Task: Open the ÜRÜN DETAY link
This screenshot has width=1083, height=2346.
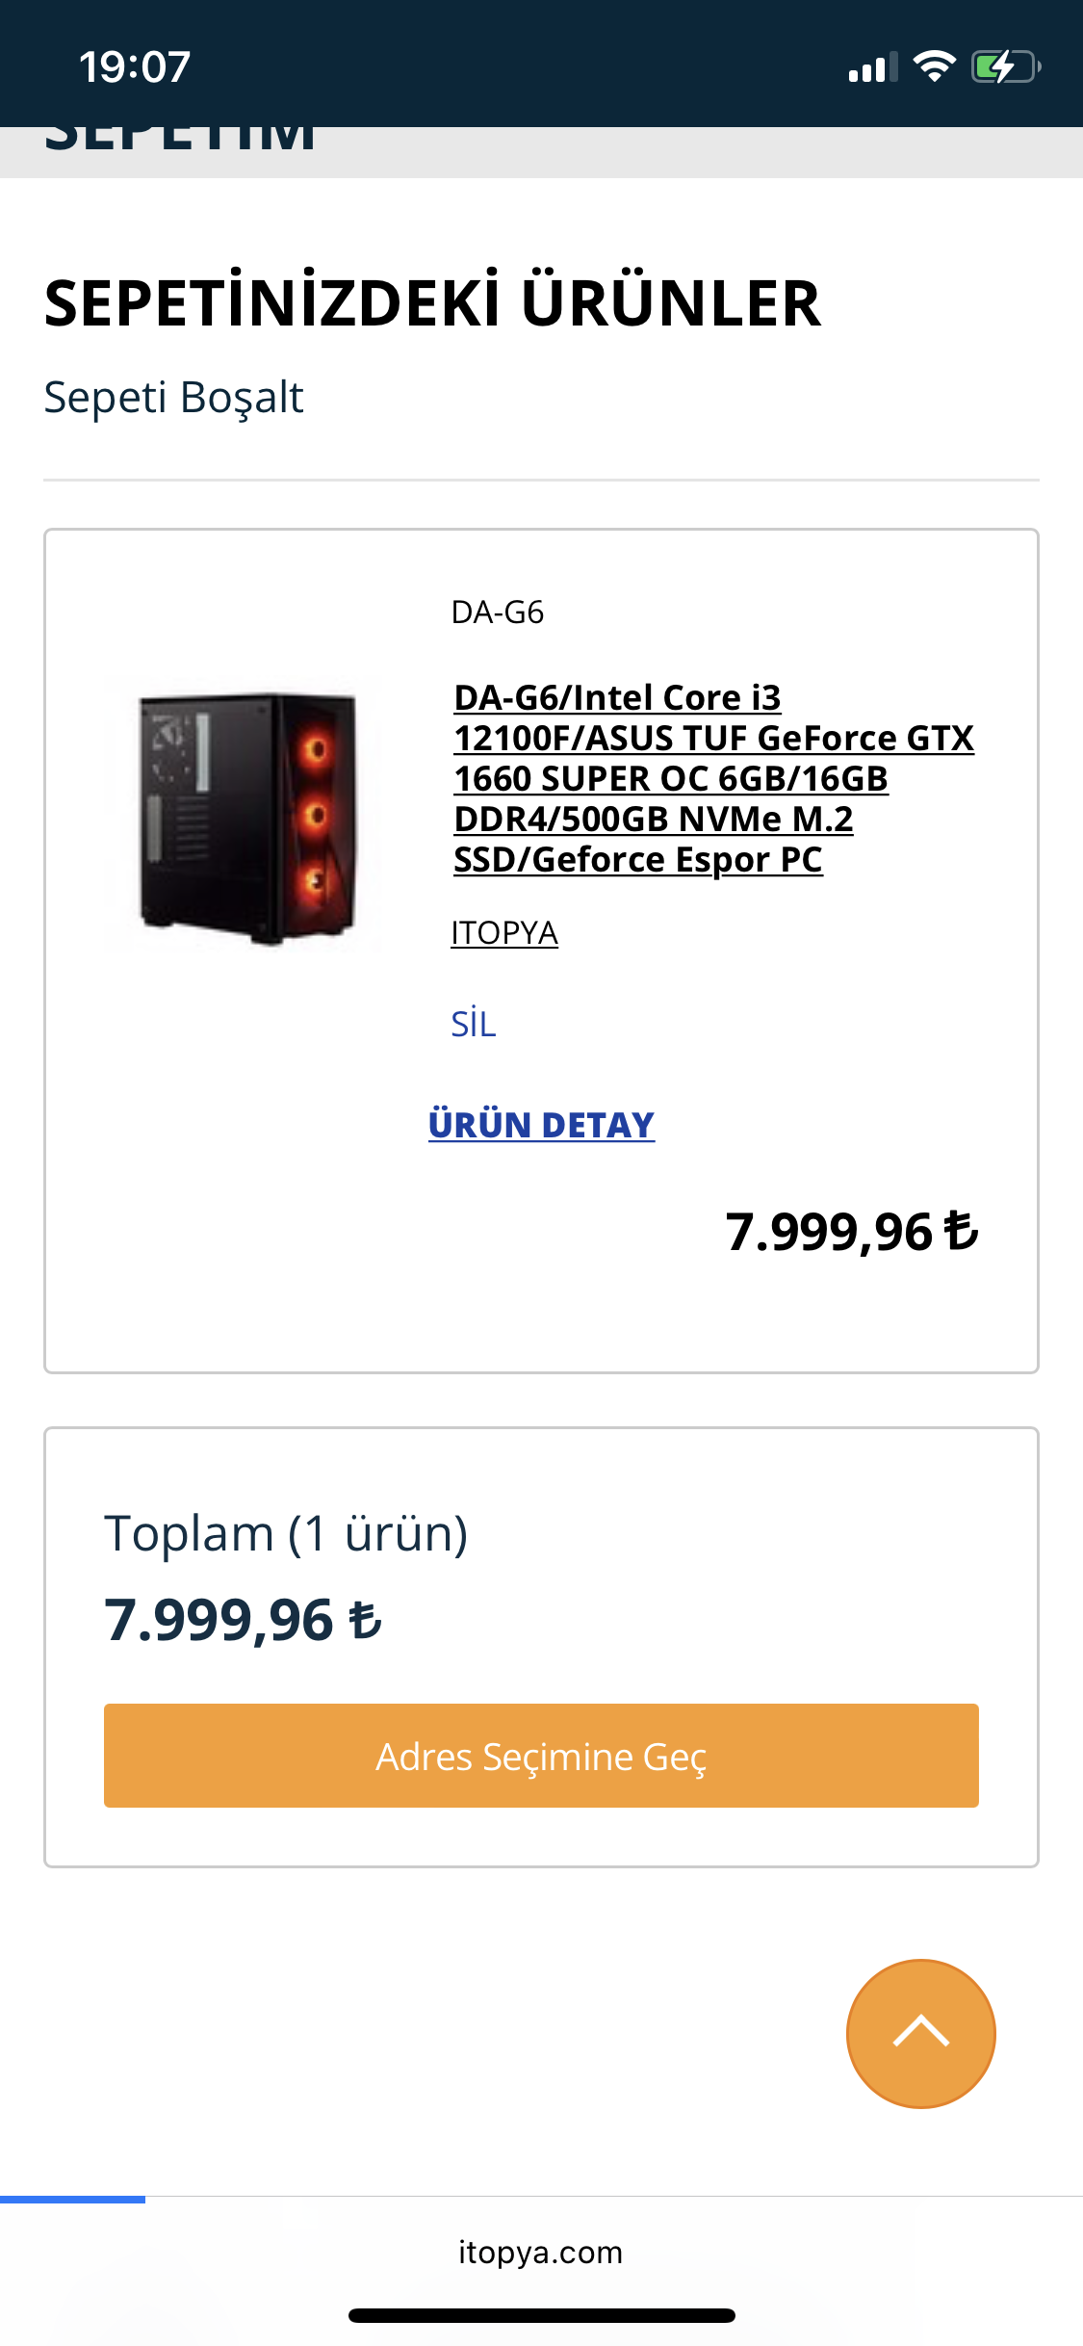Action: tap(541, 1125)
